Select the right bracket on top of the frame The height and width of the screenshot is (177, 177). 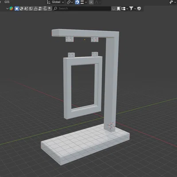[95, 54]
